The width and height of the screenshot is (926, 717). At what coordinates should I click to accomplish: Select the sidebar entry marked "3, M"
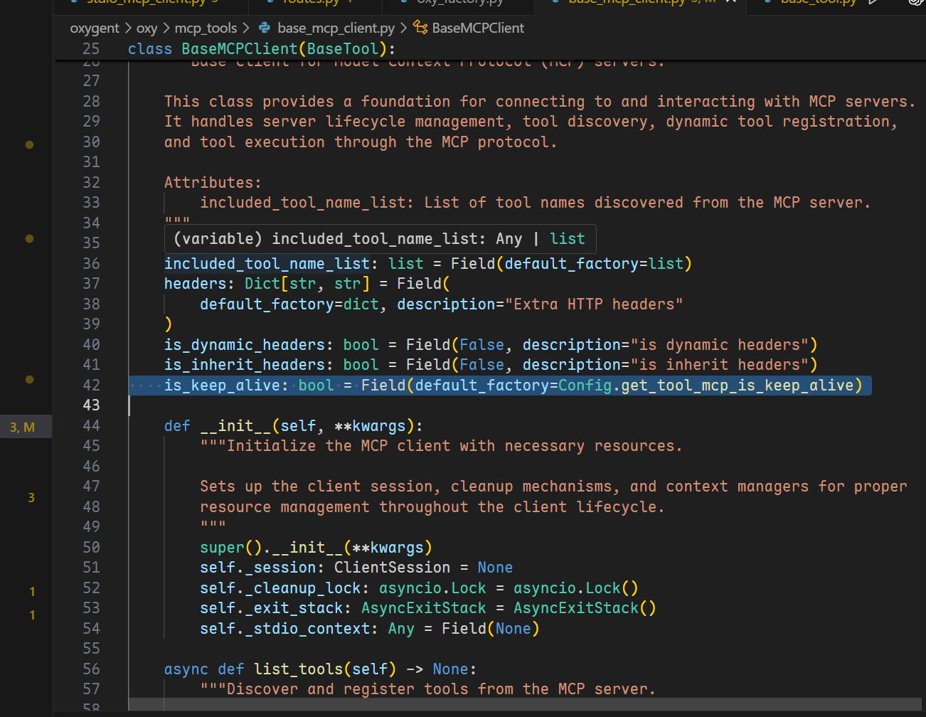point(23,427)
